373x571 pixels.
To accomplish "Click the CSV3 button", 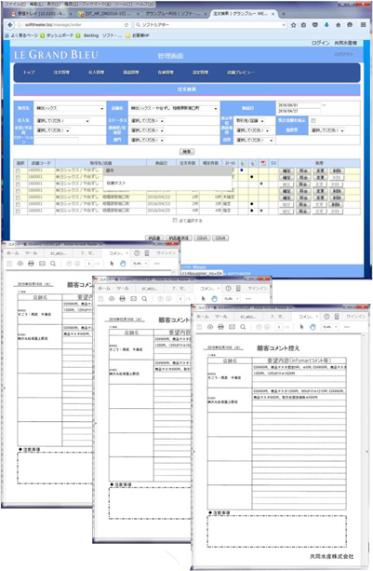I will point(202,238).
